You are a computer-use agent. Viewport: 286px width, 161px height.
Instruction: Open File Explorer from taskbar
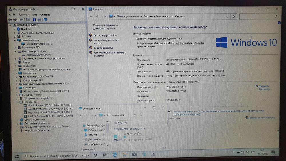(x=125, y=155)
